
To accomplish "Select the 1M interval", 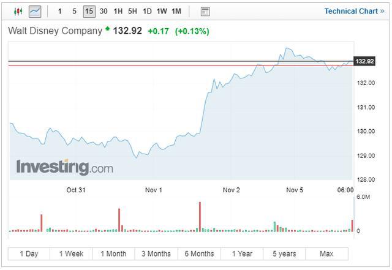I will 176,11.
